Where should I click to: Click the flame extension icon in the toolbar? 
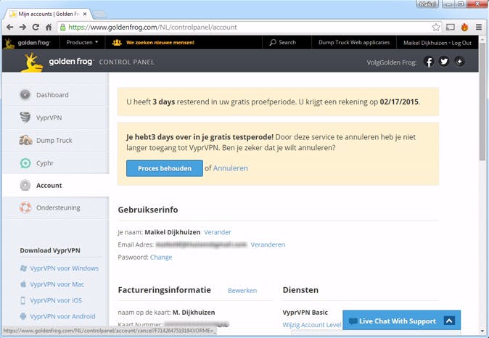pyautogui.click(x=464, y=27)
